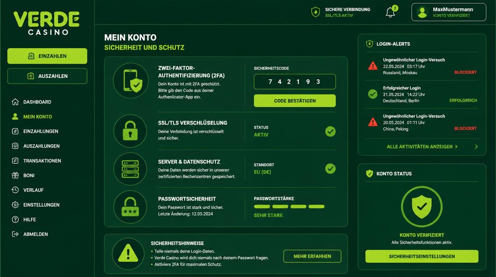Log out via Abmelden
This screenshot has height=277, width=496.
(30, 234)
